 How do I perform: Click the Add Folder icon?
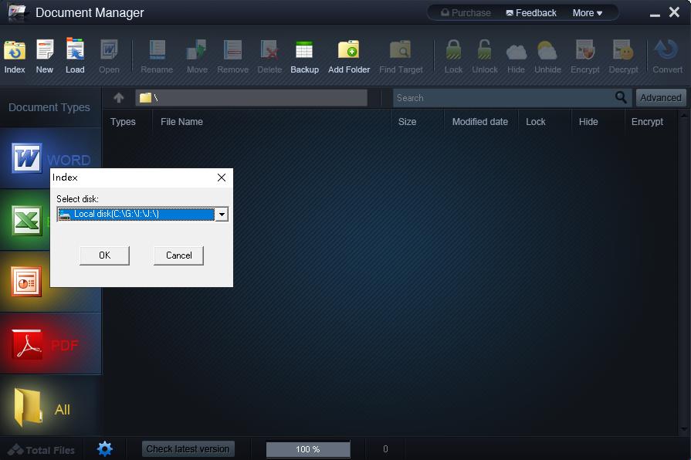pyautogui.click(x=348, y=56)
